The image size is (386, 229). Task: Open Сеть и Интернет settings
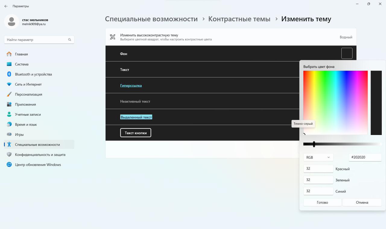pyautogui.click(x=39, y=84)
